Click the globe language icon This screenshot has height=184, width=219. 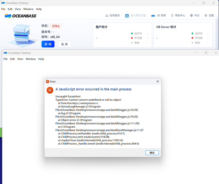191,15
